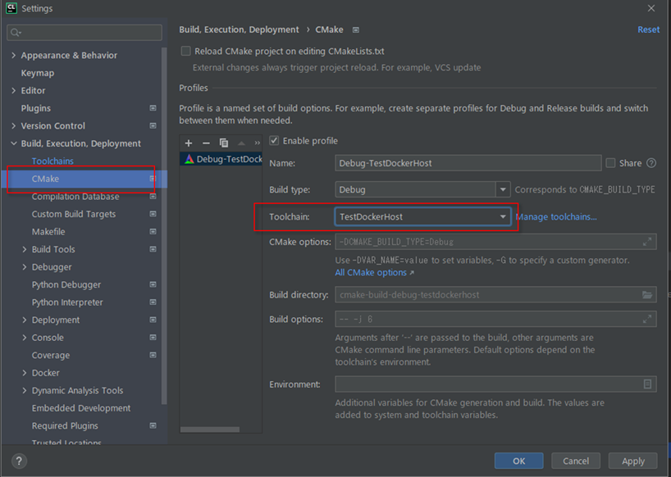
Task: Open Python Interpreter settings
Action: click(x=67, y=302)
